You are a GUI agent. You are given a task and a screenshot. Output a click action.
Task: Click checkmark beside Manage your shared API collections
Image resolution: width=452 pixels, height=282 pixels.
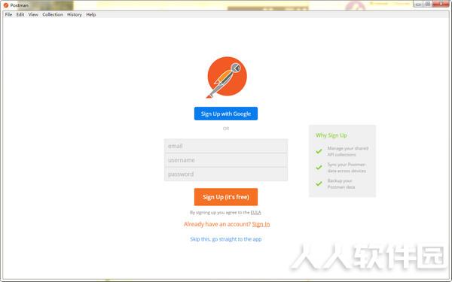click(319, 151)
